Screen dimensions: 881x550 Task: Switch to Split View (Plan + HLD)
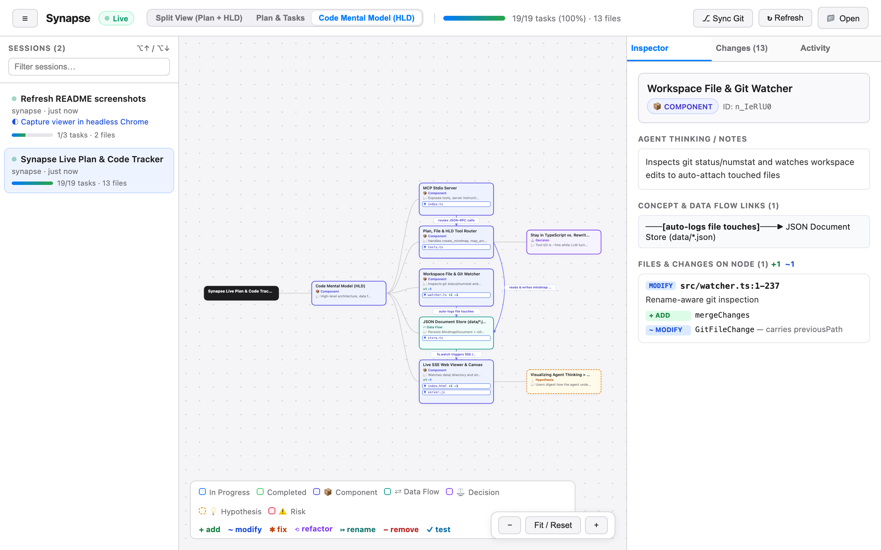click(199, 18)
